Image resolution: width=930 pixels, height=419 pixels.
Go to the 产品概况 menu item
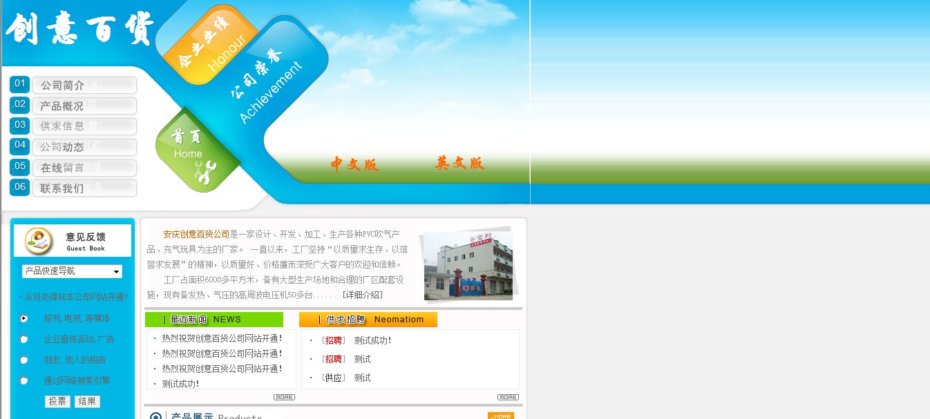[84, 106]
